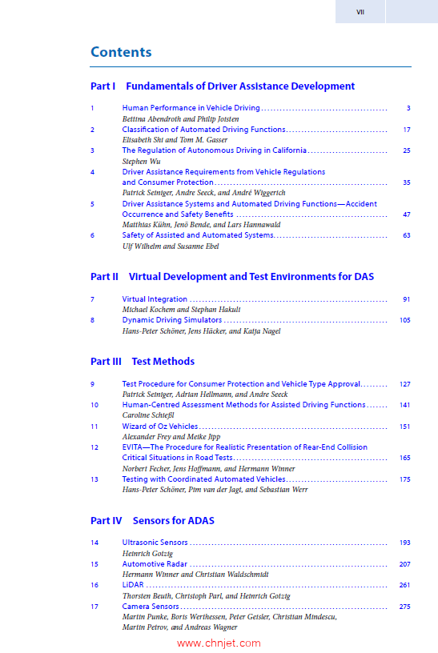
Task: Open the Dynamic Driving Simulators chapter
Action: (x=171, y=320)
